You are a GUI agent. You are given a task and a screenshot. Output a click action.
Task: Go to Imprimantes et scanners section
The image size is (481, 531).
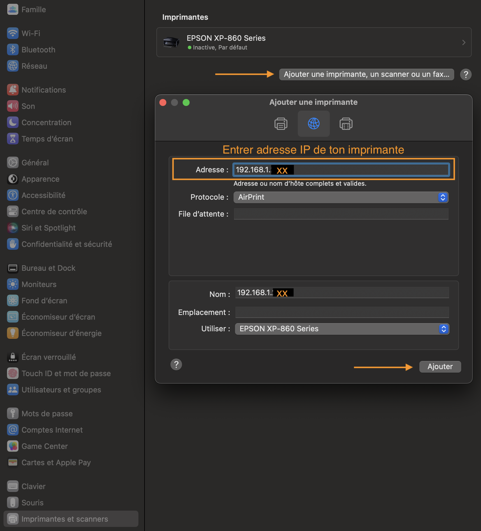tap(65, 519)
